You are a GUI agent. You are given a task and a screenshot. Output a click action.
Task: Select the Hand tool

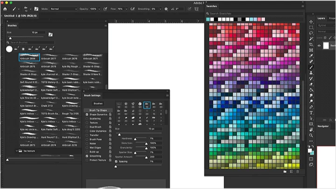(311, 129)
